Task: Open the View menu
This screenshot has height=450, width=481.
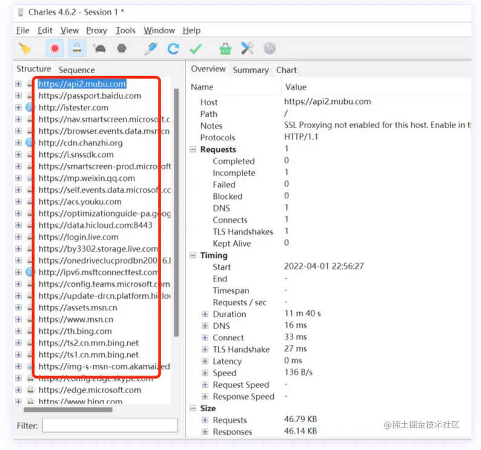Action: click(x=70, y=31)
